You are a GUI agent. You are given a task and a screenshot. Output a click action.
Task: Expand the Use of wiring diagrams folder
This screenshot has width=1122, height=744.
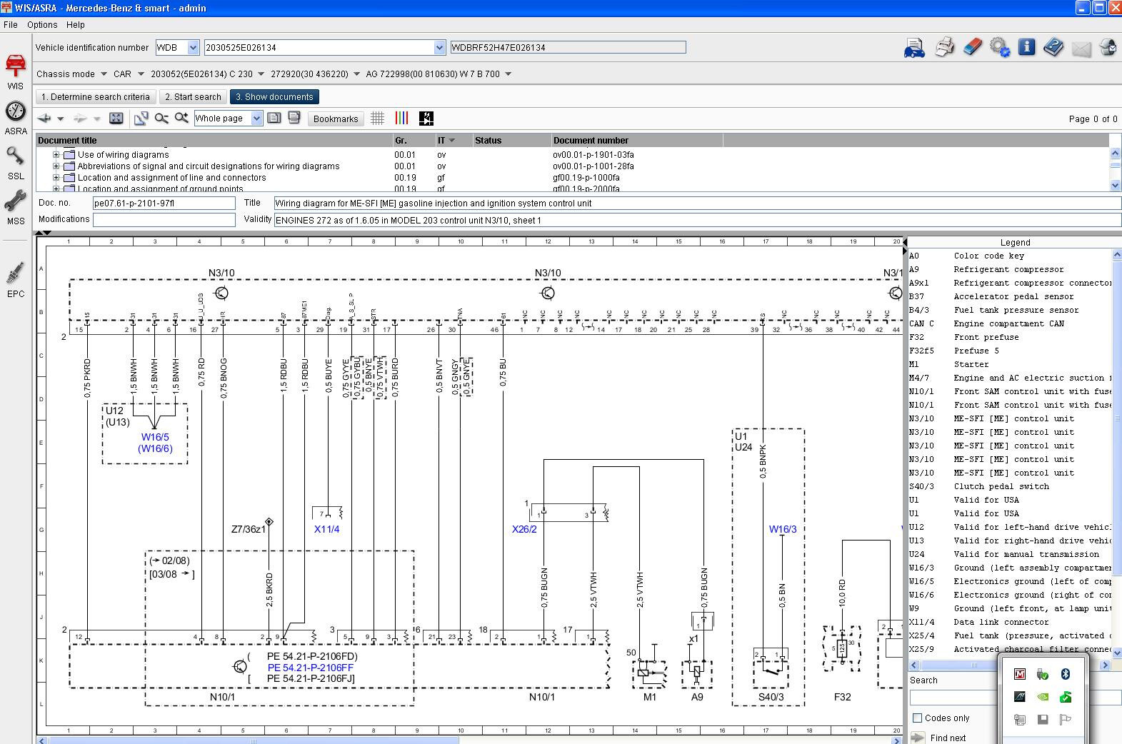coord(56,155)
